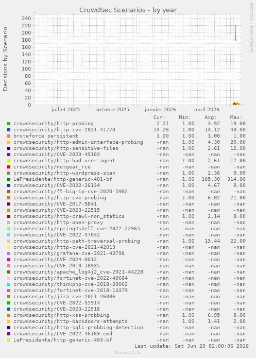Click the gray swatch beside http-wordpress-scan
The width and height of the screenshot is (256, 358).
coord(9,173)
